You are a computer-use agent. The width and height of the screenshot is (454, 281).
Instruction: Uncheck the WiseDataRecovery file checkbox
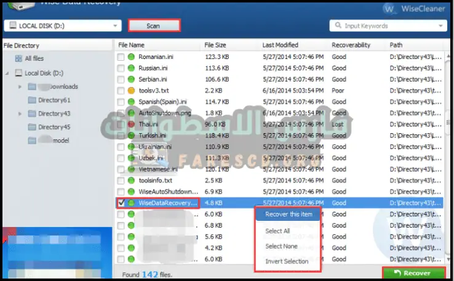click(121, 203)
